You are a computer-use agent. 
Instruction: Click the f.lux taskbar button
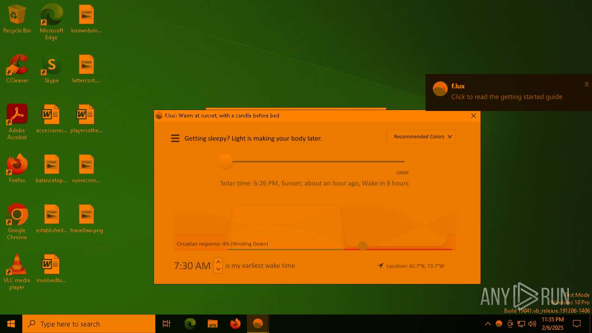coord(258,324)
